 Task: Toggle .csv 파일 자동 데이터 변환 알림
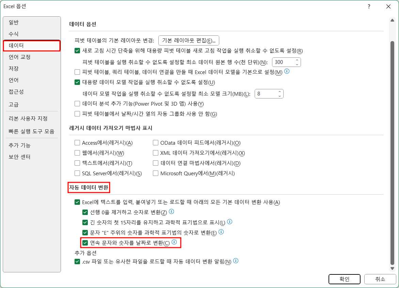[x=77, y=262]
